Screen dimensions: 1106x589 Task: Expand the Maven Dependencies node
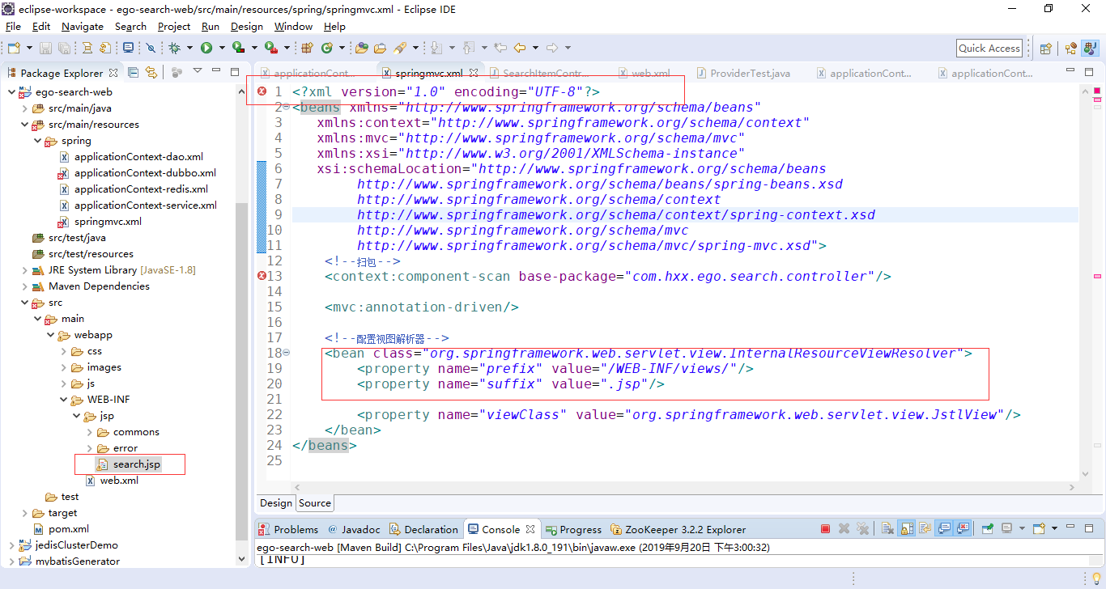coord(24,286)
